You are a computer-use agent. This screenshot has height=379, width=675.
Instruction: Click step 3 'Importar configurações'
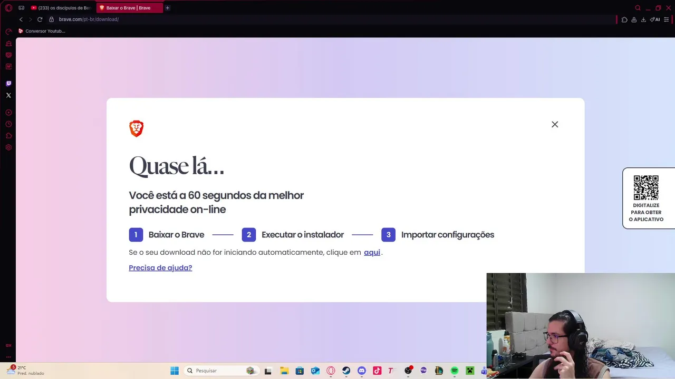point(438,235)
